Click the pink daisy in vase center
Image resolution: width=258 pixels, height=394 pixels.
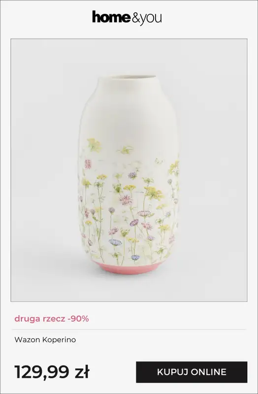click(x=126, y=200)
